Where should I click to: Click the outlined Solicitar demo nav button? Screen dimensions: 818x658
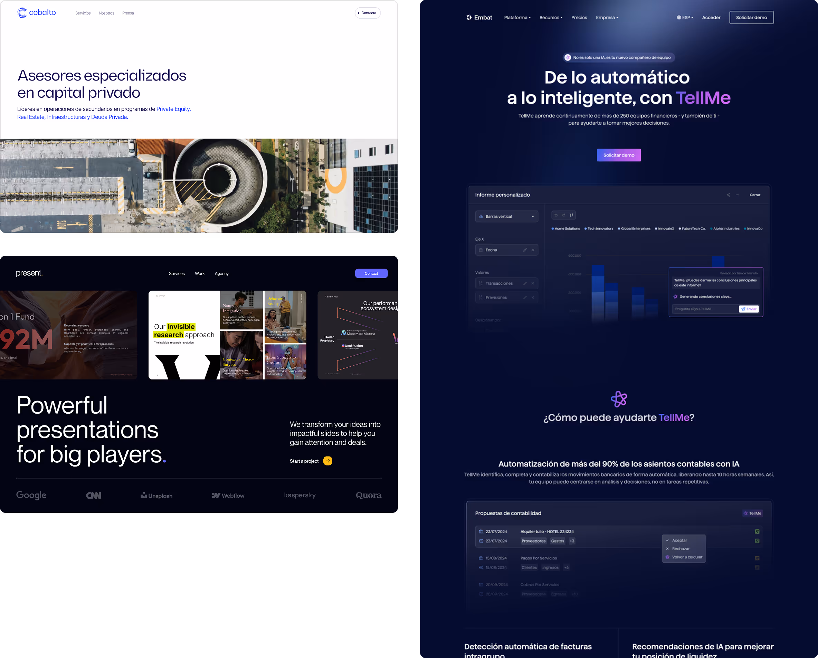tap(751, 18)
